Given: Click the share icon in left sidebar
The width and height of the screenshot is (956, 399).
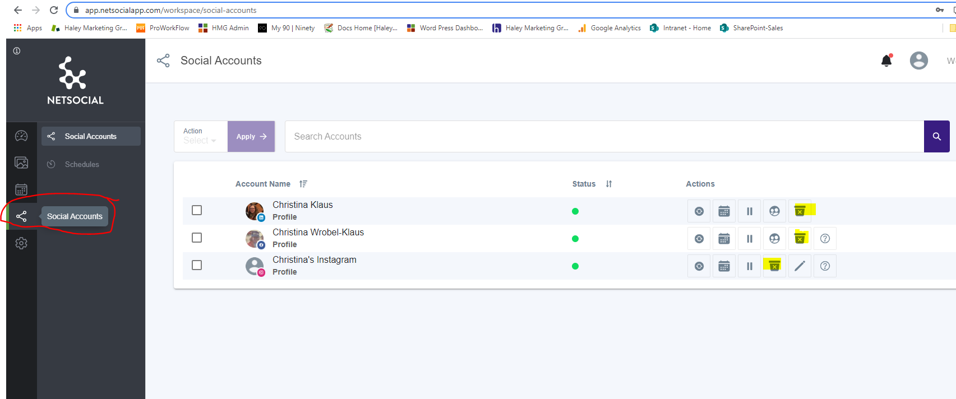Looking at the screenshot, I should (21, 216).
